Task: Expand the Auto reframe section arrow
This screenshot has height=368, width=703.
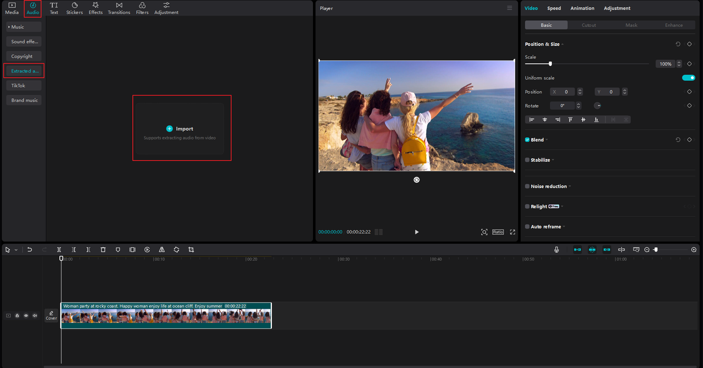Action: click(564, 226)
